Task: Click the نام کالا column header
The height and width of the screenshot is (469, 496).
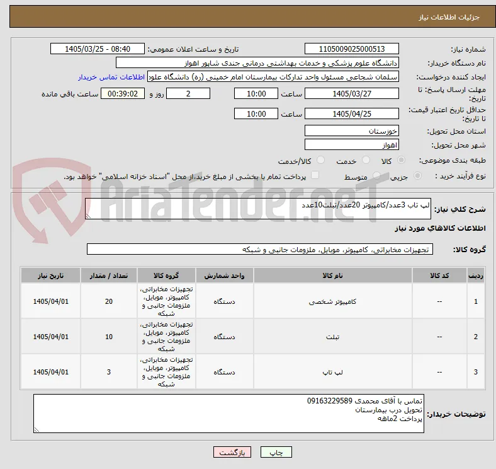Action: click(x=333, y=275)
